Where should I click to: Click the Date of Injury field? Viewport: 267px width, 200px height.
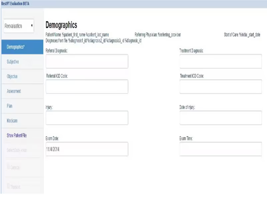(221, 118)
